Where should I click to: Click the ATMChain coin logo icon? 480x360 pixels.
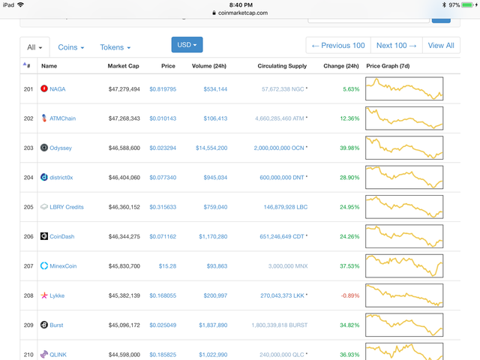(44, 118)
